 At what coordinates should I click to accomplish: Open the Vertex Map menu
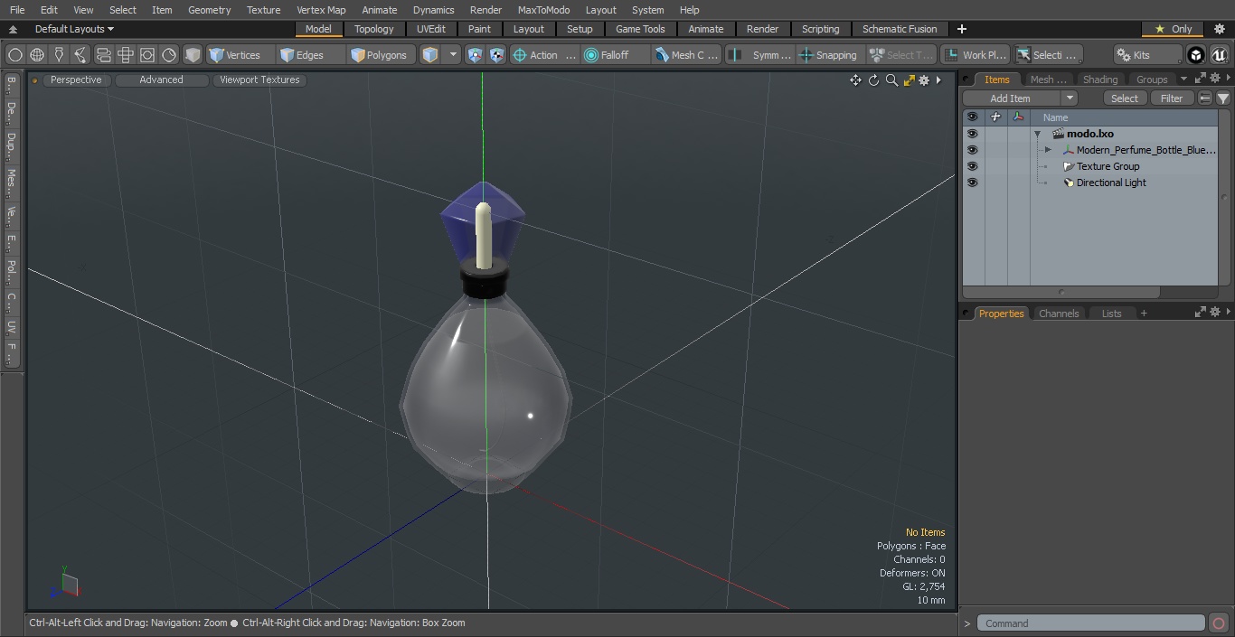(321, 10)
